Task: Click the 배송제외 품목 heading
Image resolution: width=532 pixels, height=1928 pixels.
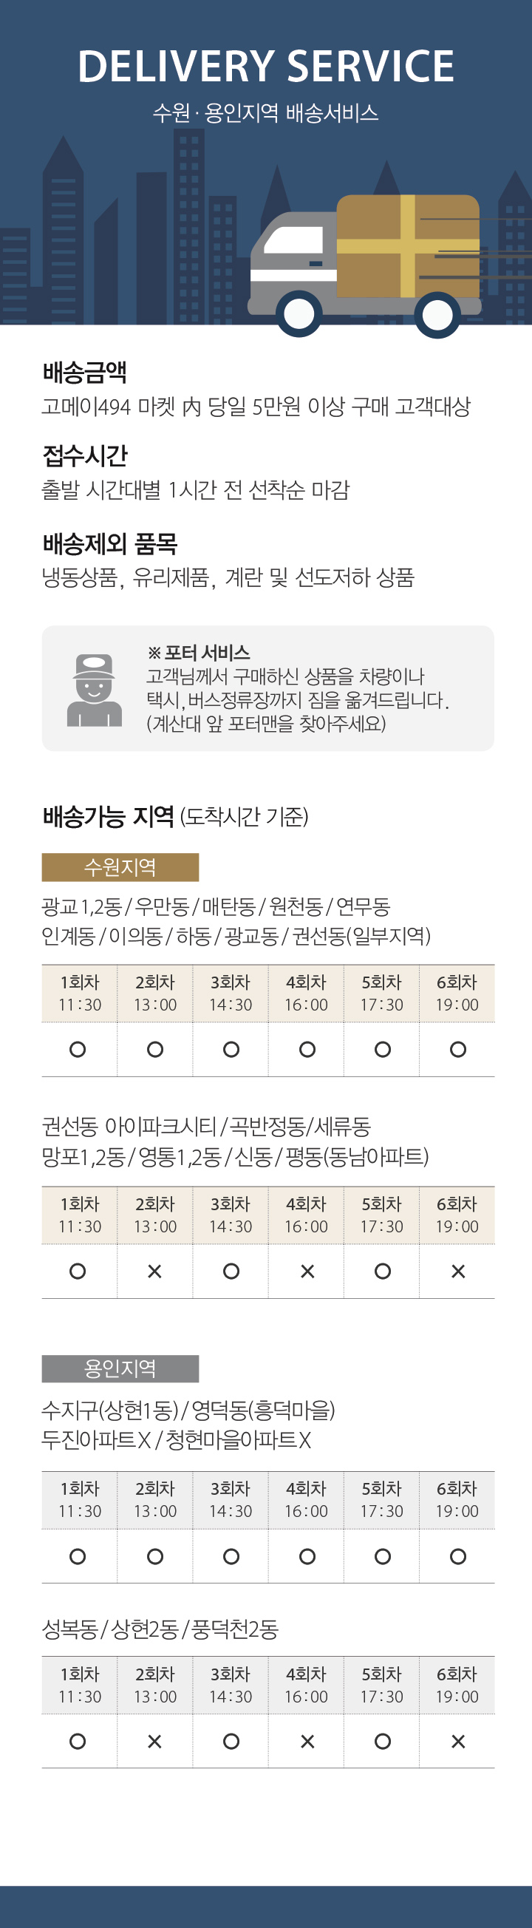Action: pos(109,543)
